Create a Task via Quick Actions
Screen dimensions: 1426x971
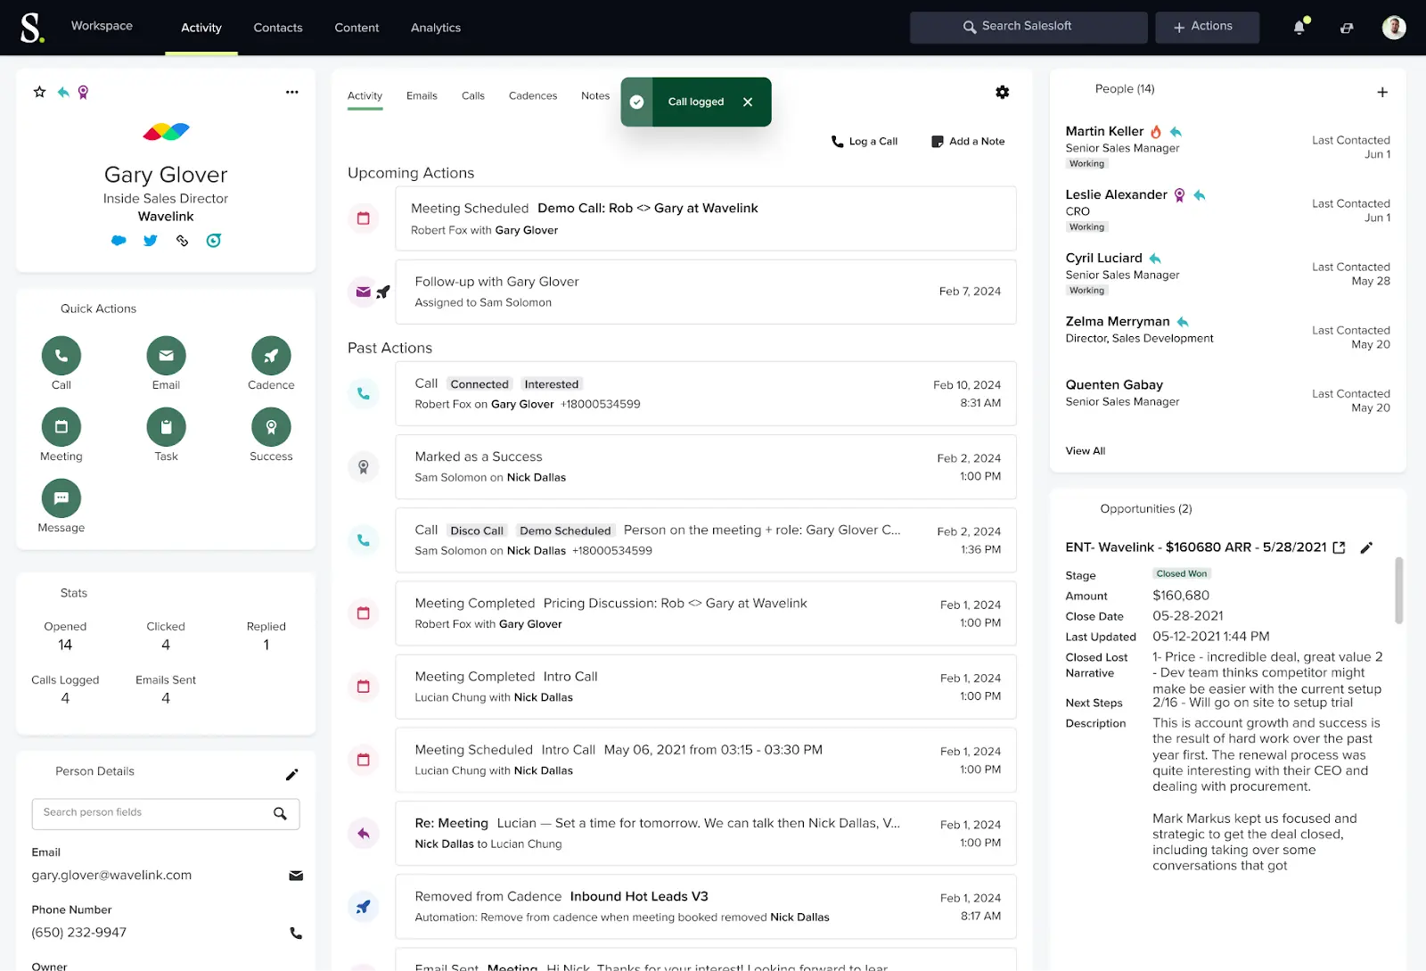point(166,427)
